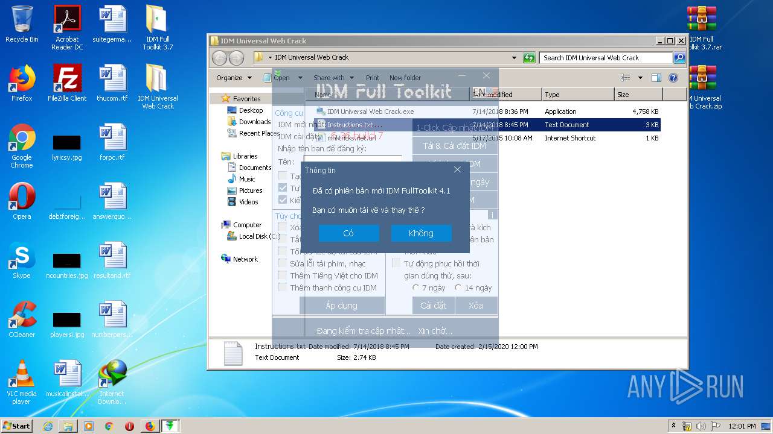Open Google Chrome desktop shortcut
The width and height of the screenshot is (773, 434).
(x=22, y=146)
